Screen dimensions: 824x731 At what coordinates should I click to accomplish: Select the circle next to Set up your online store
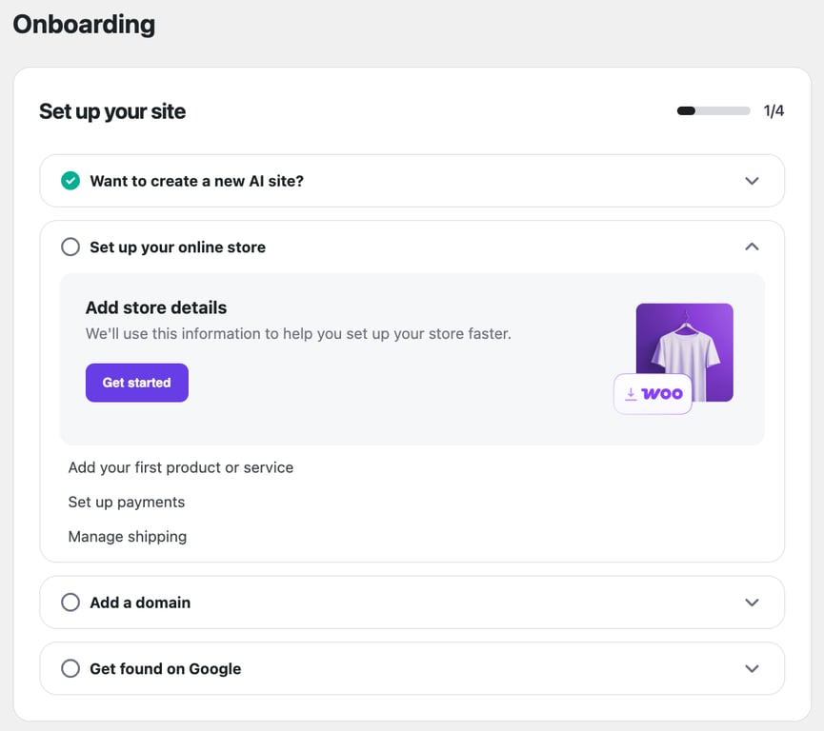(x=70, y=247)
